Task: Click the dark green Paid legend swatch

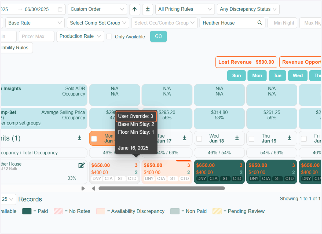Action: pyautogui.click(x=27, y=211)
